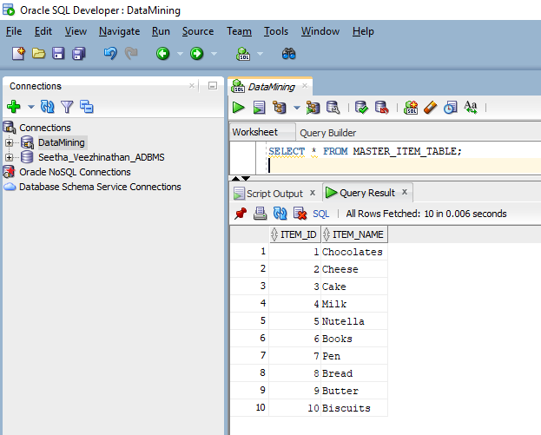Switch to the Query Builder tab

[327, 133]
